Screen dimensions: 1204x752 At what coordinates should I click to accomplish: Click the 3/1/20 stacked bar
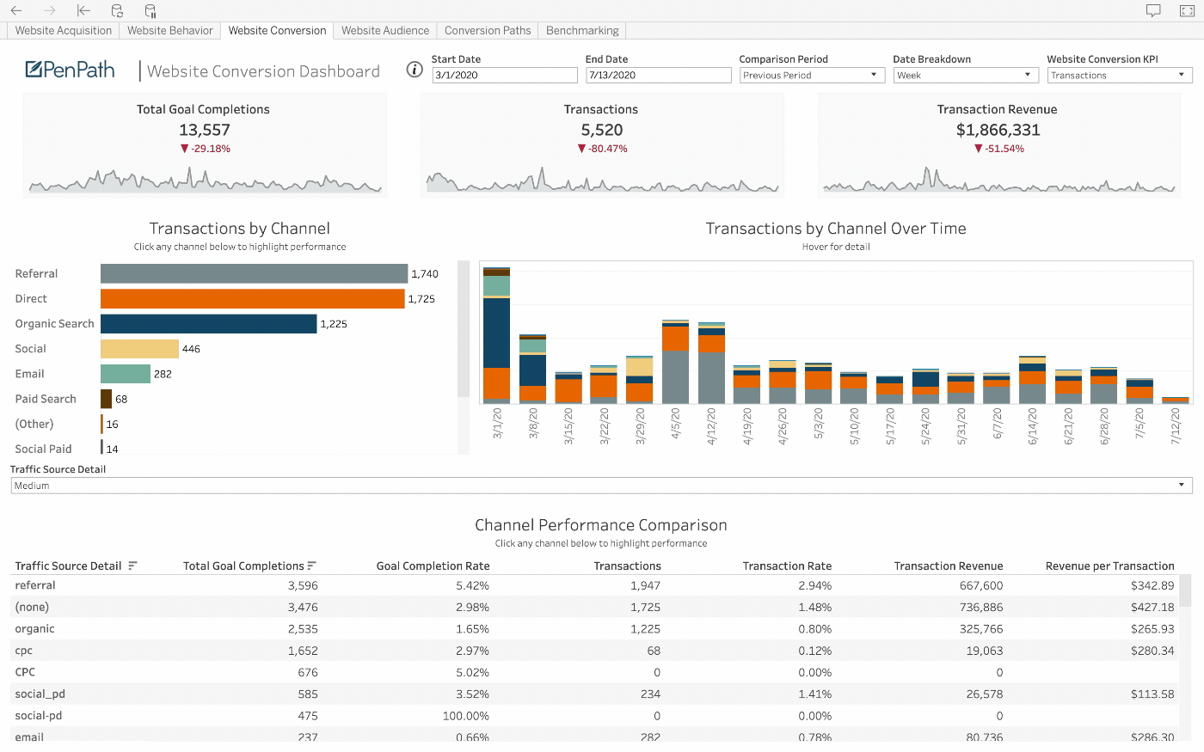496,335
